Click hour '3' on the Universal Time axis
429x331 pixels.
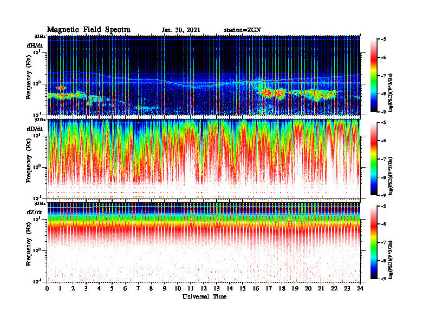click(x=86, y=288)
